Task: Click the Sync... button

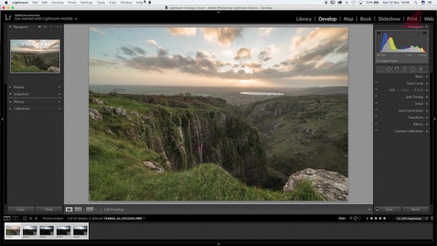Action: (x=390, y=210)
